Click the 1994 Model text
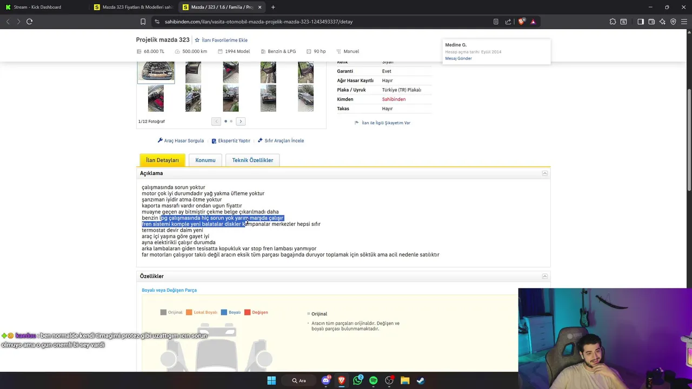The height and width of the screenshot is (389, 692). point(237,51)
